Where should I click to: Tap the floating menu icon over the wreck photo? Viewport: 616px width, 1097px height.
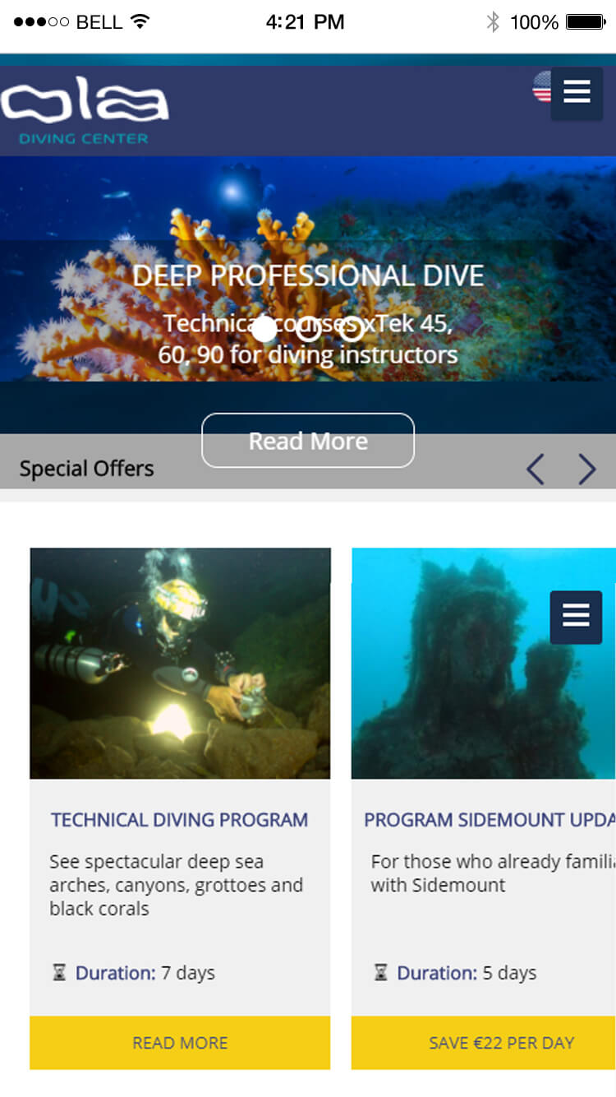576,617
